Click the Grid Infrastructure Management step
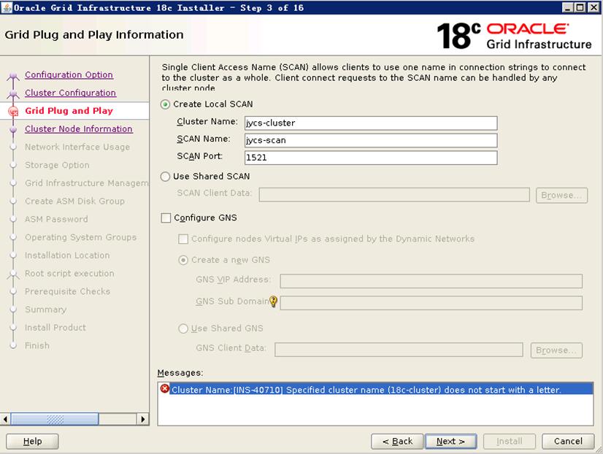 (x=87, y=183)
